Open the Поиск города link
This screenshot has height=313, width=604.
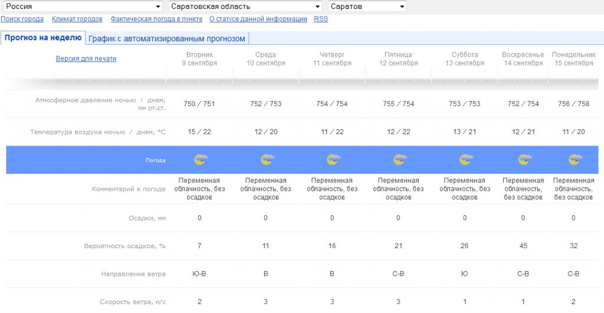pos(22,19)
